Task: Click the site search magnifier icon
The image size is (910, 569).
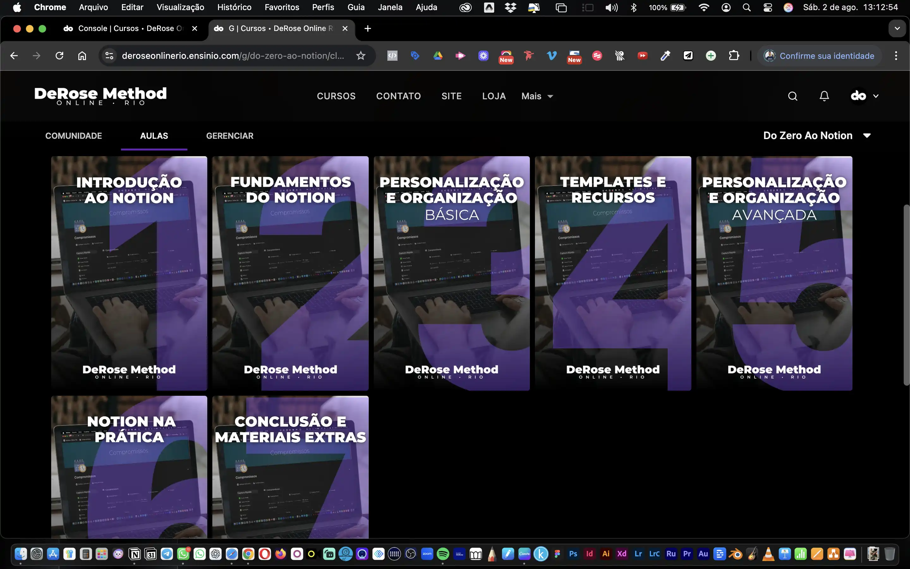Action: pos(792,96)
